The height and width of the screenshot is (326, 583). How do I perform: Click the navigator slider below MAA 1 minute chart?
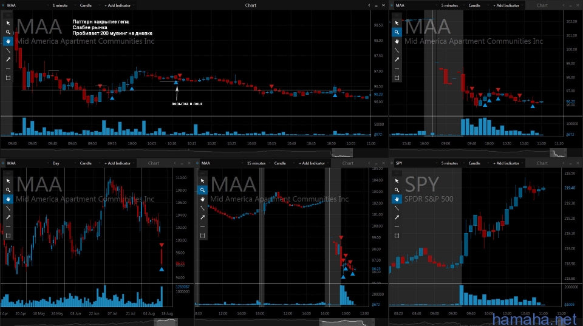pos(342,153)
